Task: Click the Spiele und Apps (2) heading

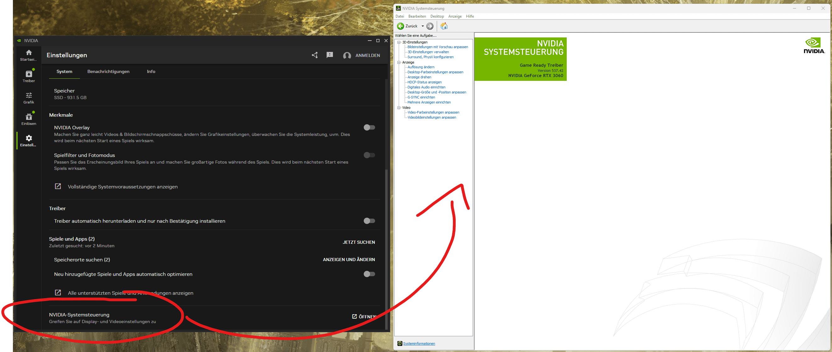Action: [x=72, y=239]
